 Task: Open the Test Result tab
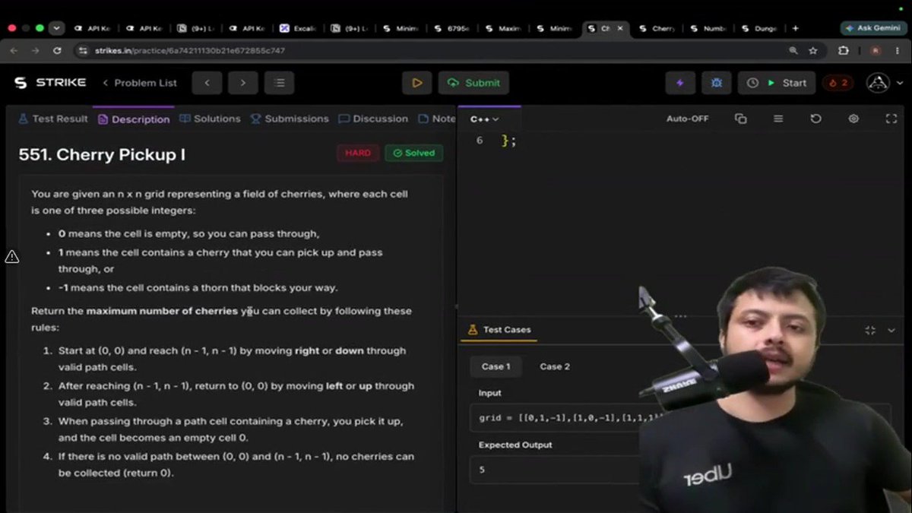coord(53,119)
